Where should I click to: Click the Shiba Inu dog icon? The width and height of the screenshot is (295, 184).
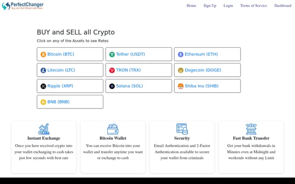click(x=181, y=86)
